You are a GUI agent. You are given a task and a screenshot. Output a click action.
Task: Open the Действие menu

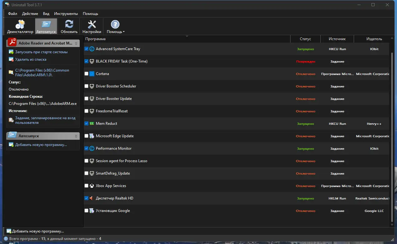click(30, 14)
